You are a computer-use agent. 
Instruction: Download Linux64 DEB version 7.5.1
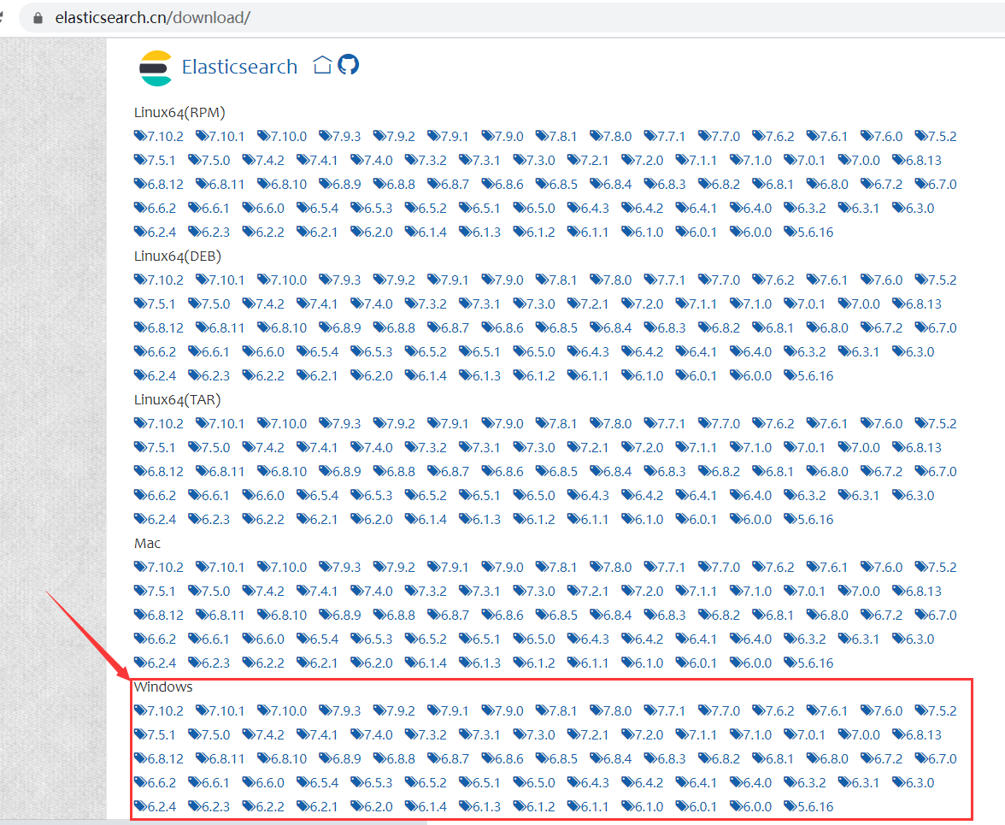click(155, 303)
